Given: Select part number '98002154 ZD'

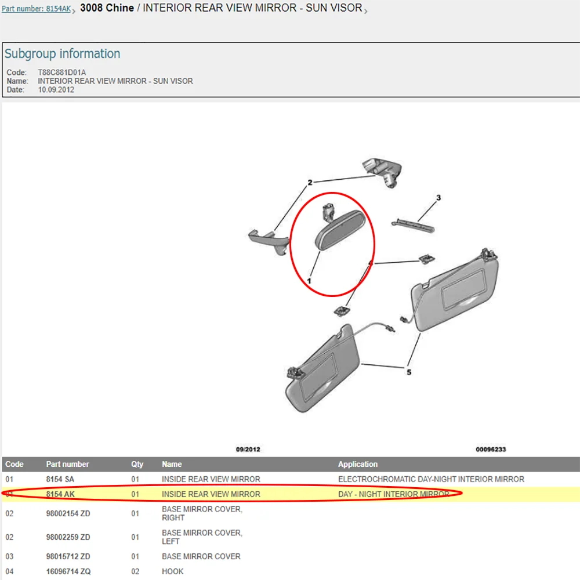Looking at the screenshot, I should pos(68,513).
